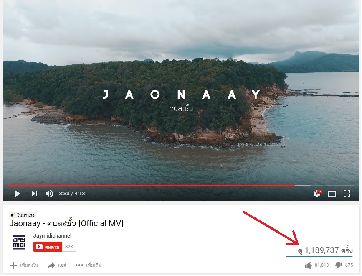The image size is (362, 276).
Task: Skip to the next video
Action: pyautogui.click(x=34, y=194)
